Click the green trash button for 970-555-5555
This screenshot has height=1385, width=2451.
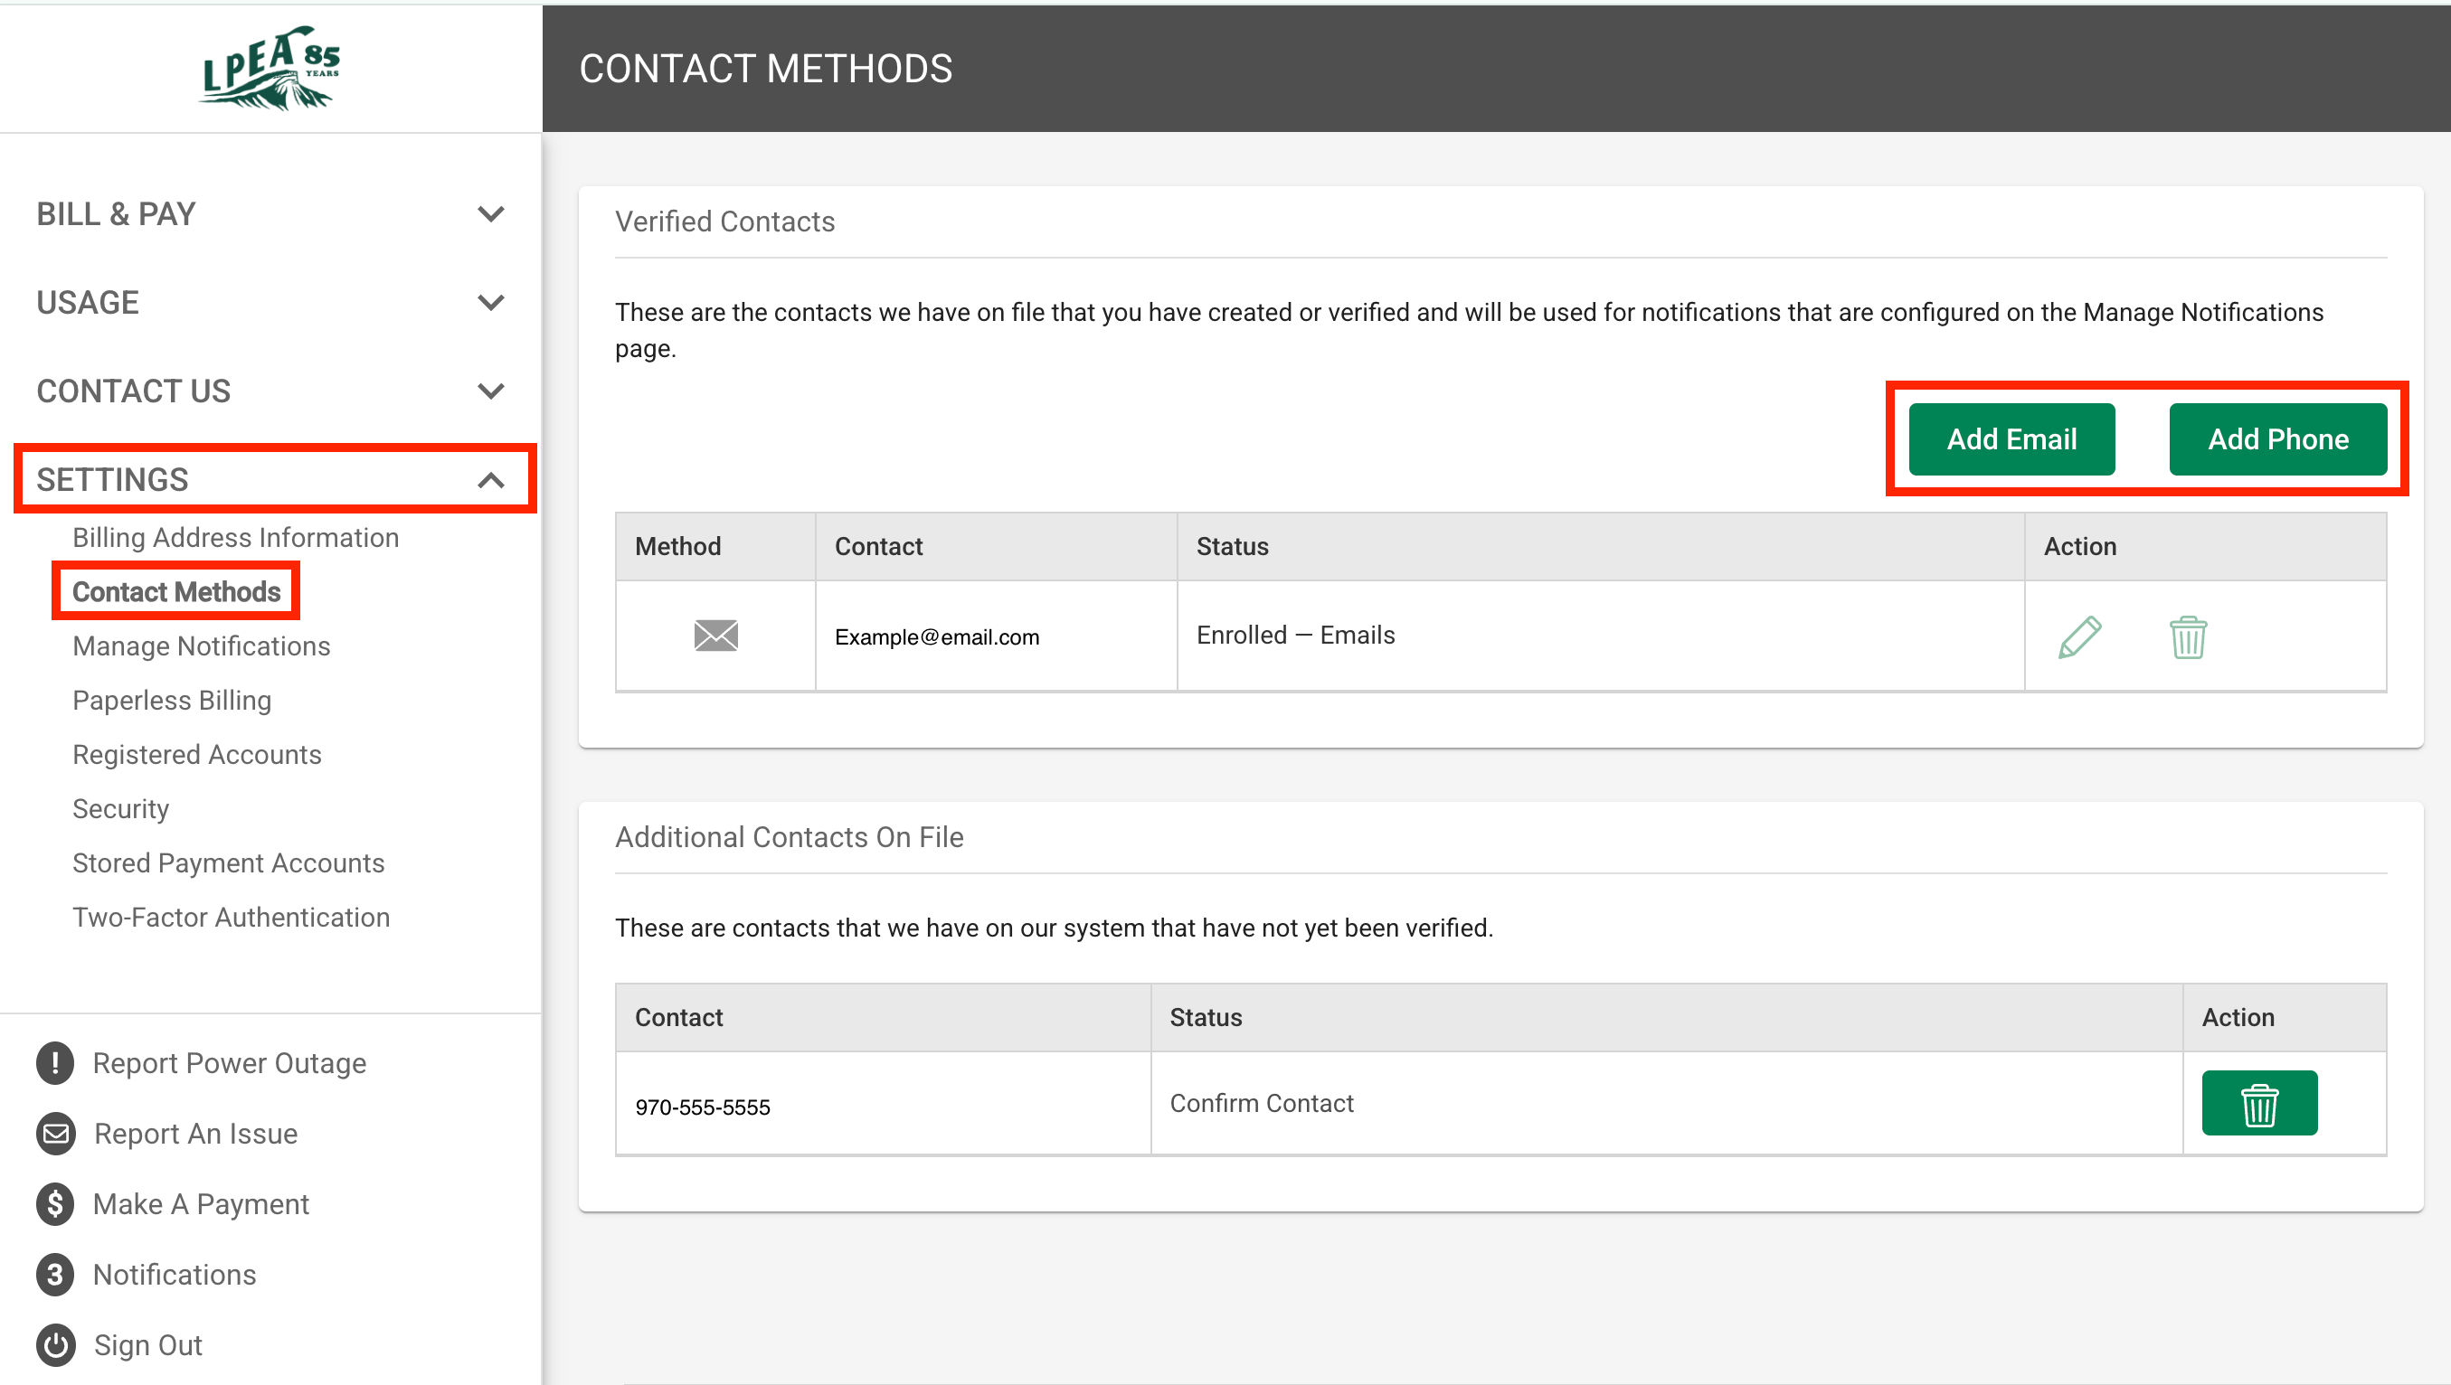[2258, 1104]
